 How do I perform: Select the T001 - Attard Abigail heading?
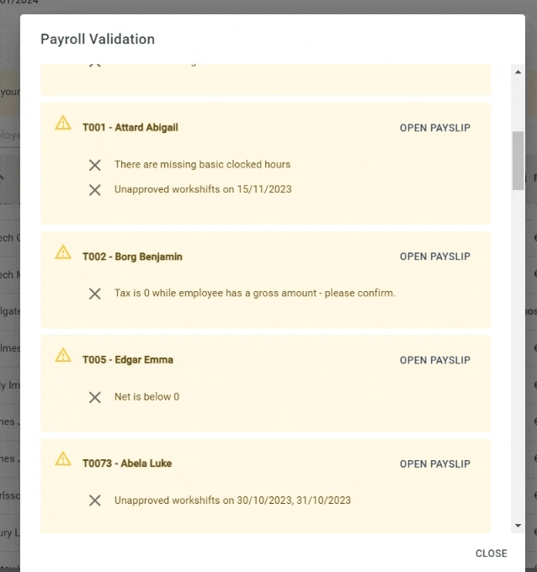click(x=130, y=127)
